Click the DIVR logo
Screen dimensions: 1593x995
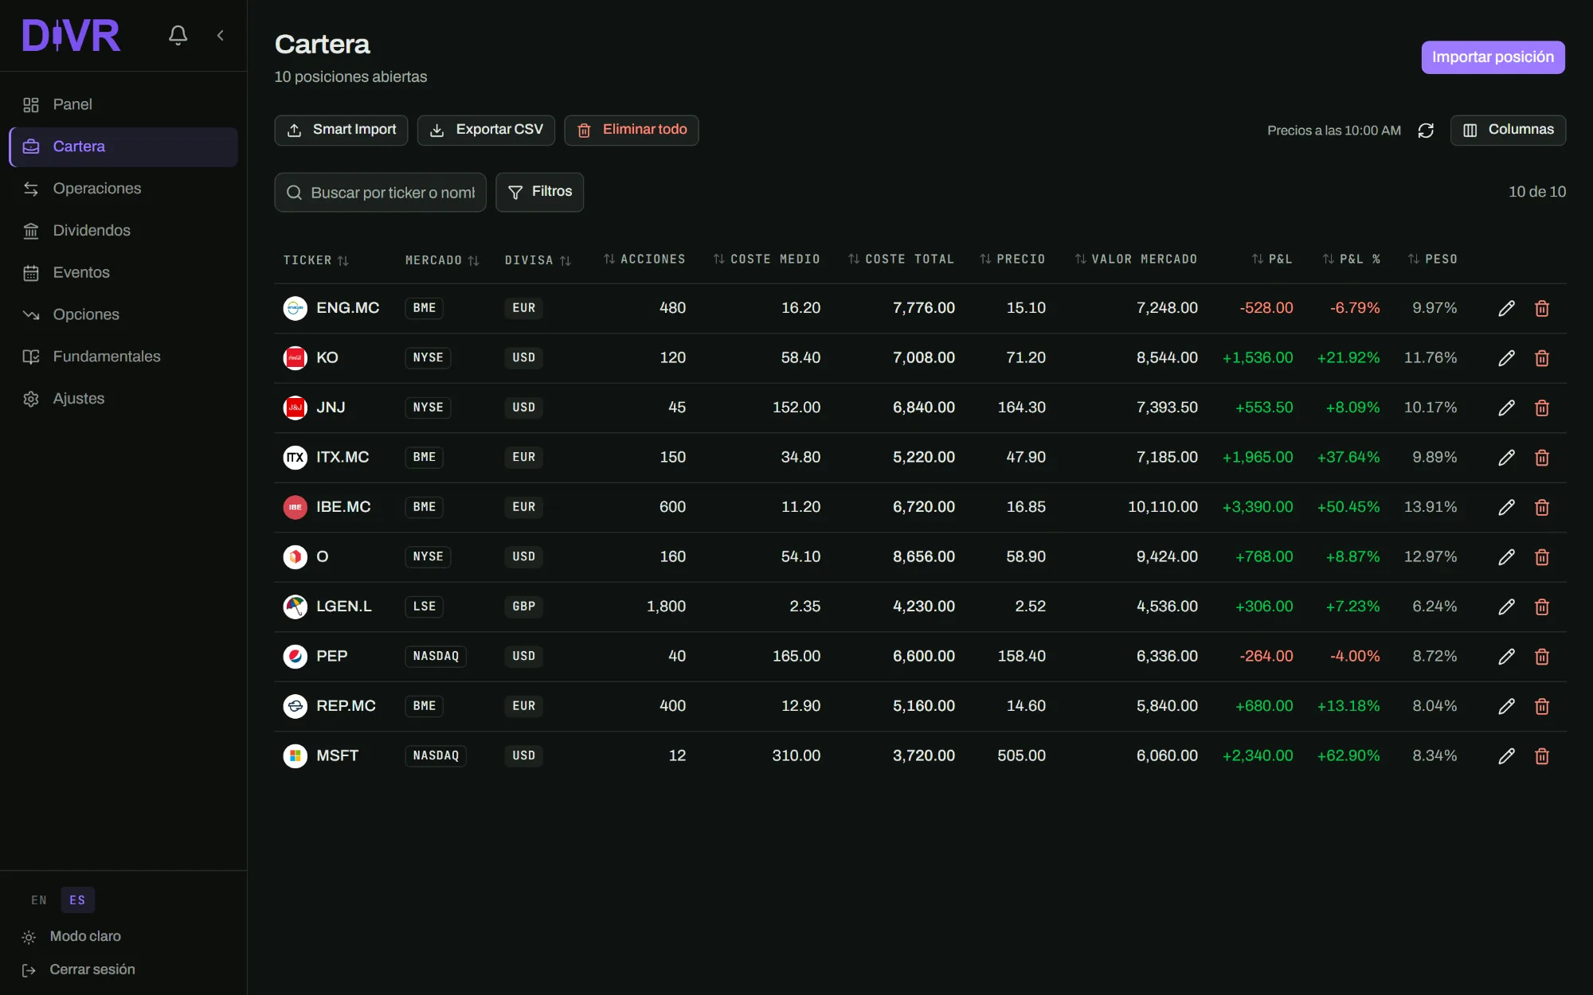71,36
